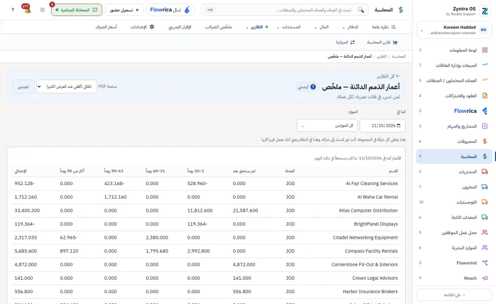Click the BrightPanel Displays row

pyautogui.click(x=206, y=224)
